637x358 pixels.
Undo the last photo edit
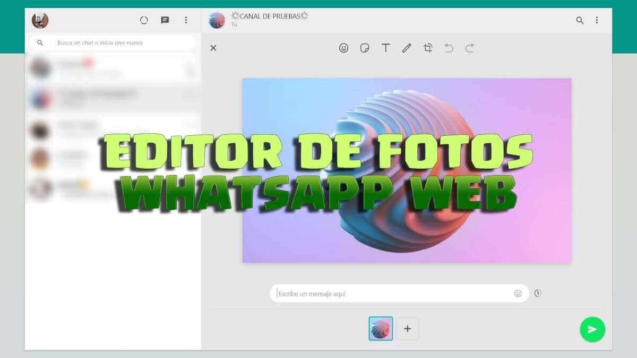click(449, 48)
